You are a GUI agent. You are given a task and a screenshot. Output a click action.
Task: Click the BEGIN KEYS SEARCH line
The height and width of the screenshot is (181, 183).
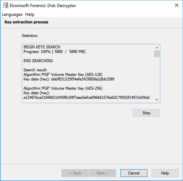pyautogui.click(x=42, y=47)
